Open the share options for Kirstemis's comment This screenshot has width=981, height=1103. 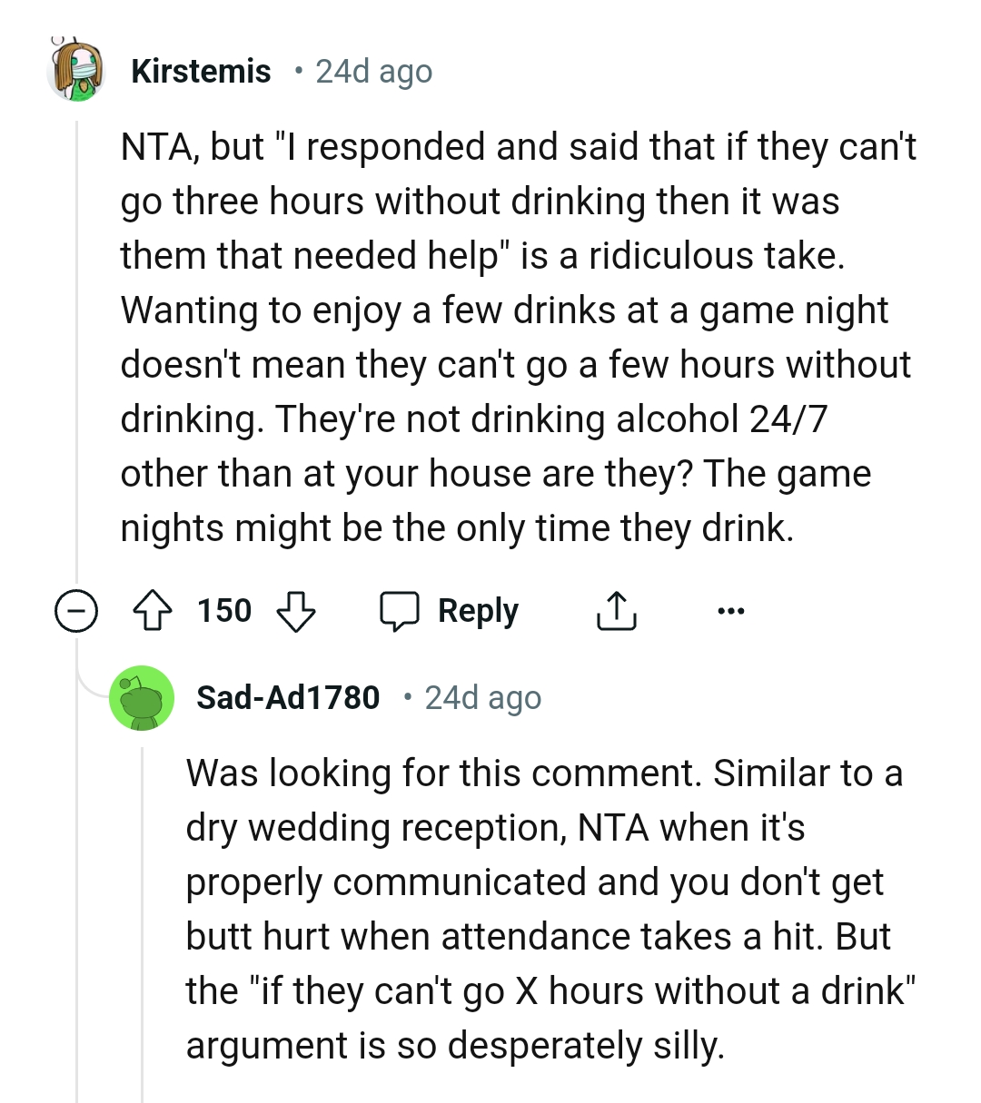pos(616,610)
